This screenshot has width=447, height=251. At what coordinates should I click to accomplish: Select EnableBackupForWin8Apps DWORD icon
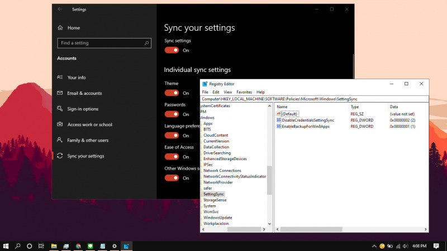click(x=278, y=127)
